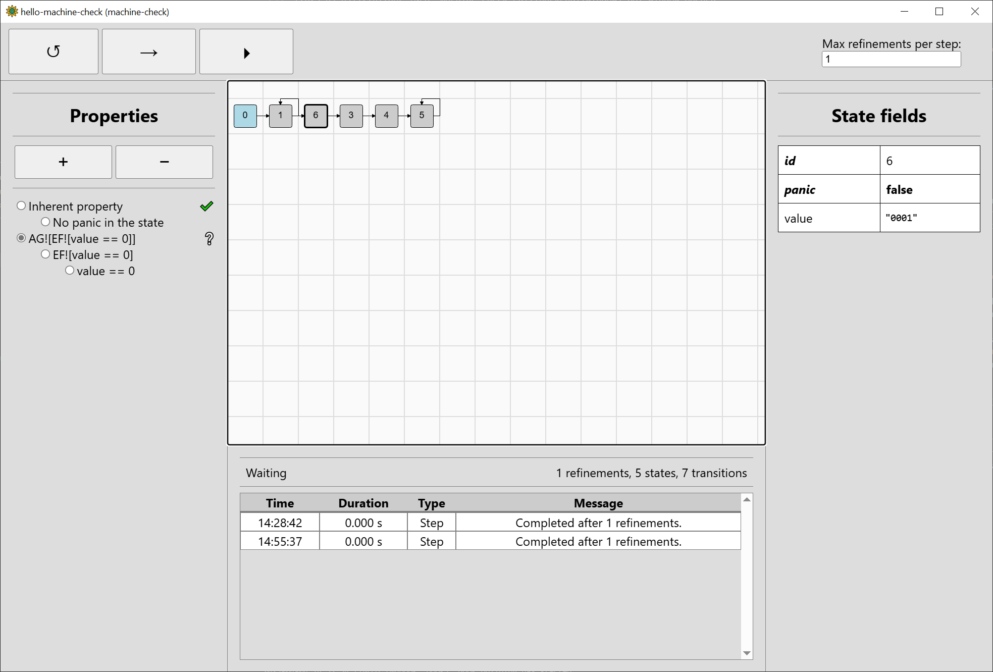Select state node 4 in graph
Image resolution: width=993 pixels, height=672 pixels.
coord(386,116)
